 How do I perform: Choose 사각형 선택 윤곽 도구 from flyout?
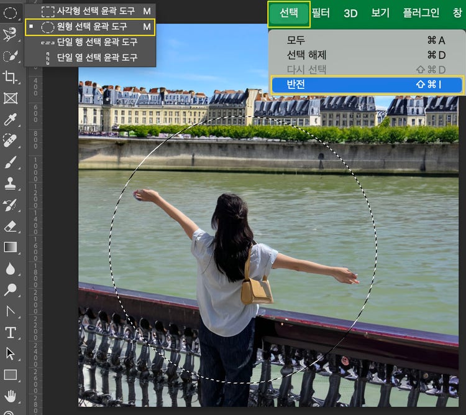point(90,11)
